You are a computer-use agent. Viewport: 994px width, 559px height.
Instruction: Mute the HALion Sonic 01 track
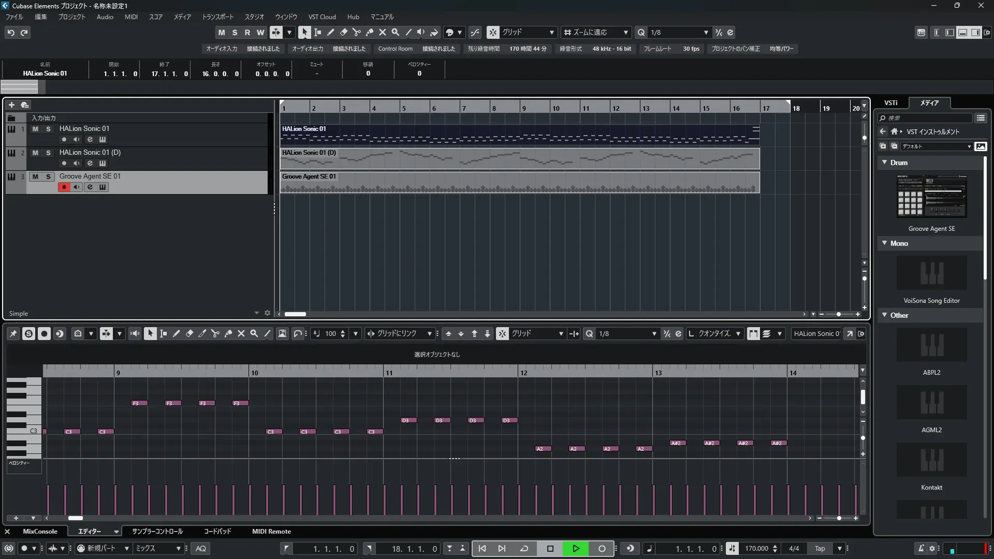point(35,129)
